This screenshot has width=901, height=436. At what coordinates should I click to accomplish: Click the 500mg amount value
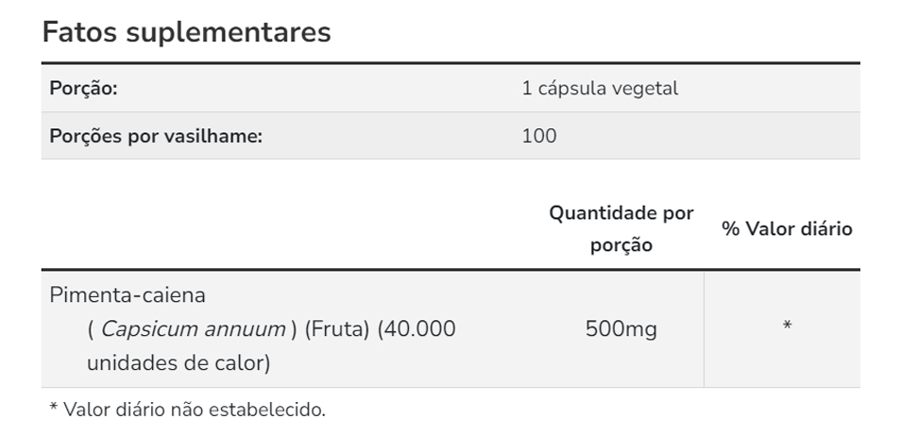621,329
